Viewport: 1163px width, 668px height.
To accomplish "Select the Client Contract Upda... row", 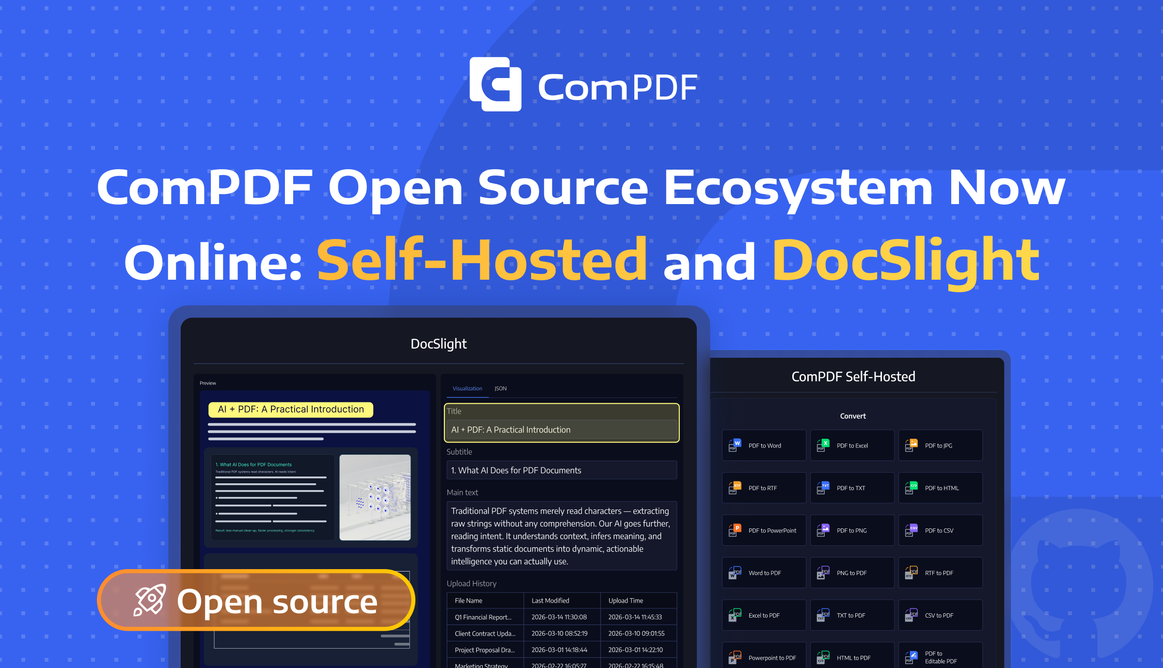I will [562, 634].
